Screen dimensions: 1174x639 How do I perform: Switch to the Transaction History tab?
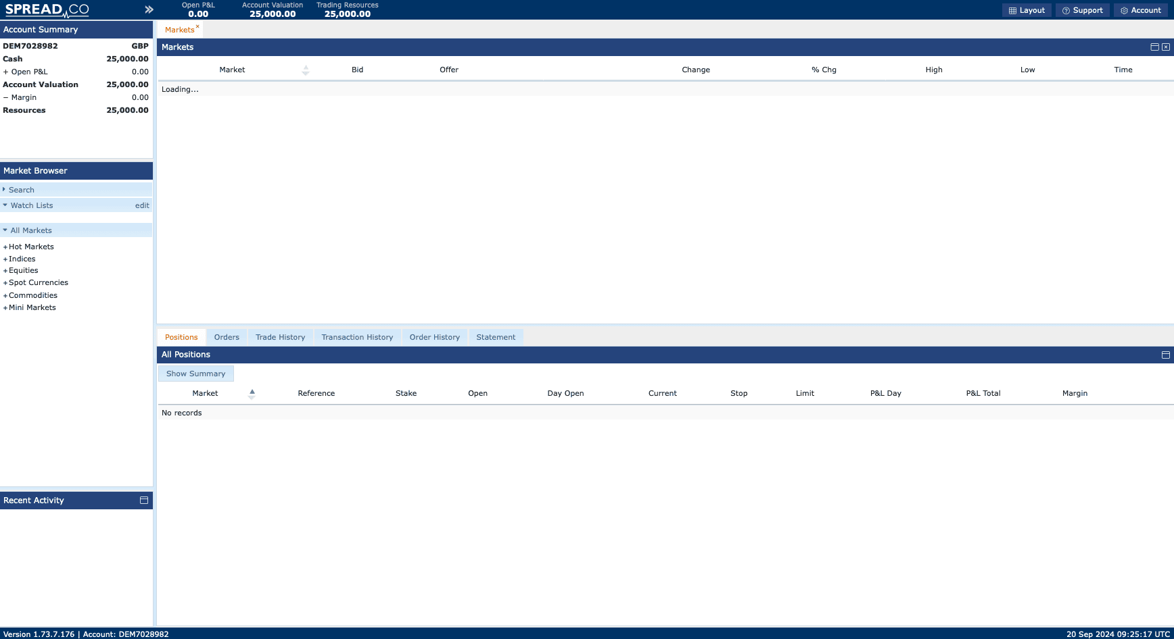pyautogui.click(x=357, y=337)
